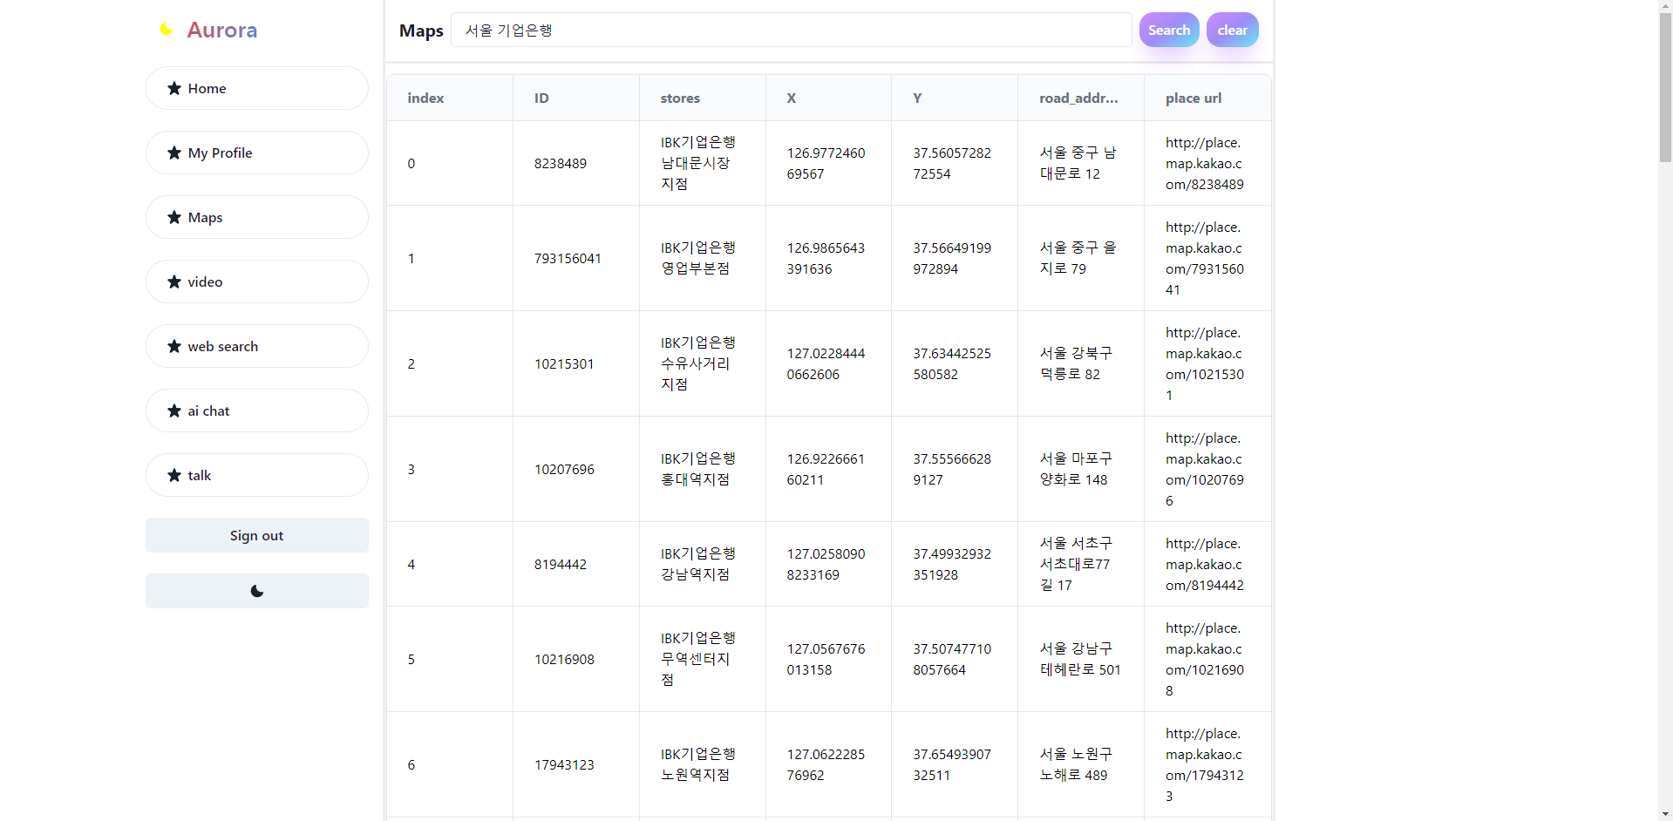Click the Sign out button
Image resolution: width=1673 pixels, height=821 pixels.
(x=257, y=535)
